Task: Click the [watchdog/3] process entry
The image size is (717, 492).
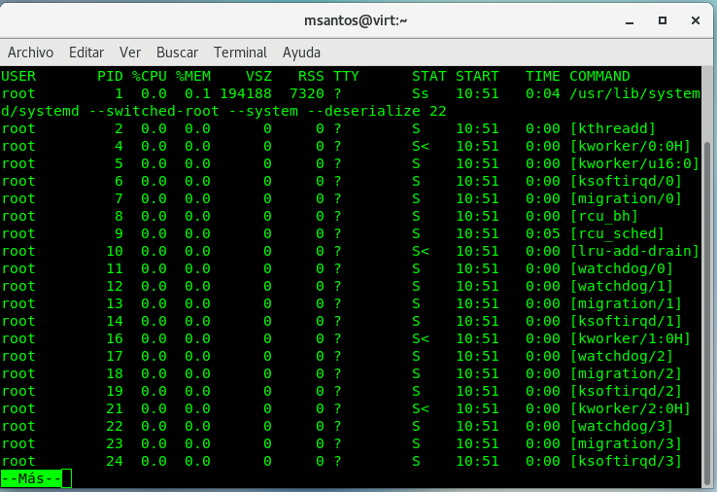Action: point(622,426)
